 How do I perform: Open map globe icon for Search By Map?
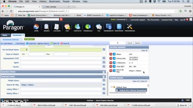[x=104, y=85]
